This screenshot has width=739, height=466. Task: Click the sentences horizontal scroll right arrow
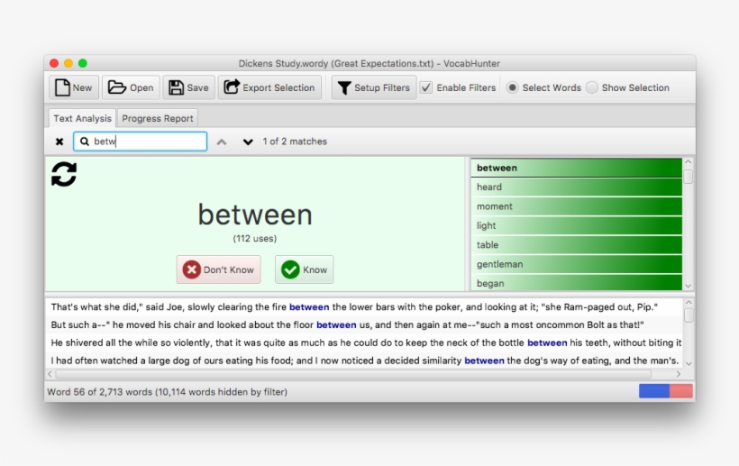679,374
